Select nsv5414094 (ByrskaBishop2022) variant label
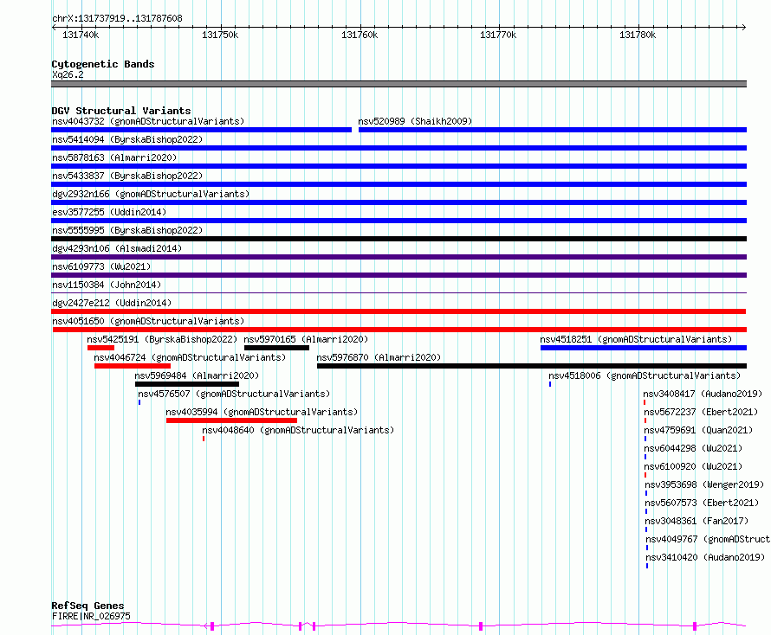This screenshot has width=771, height=635. [127, 139]
